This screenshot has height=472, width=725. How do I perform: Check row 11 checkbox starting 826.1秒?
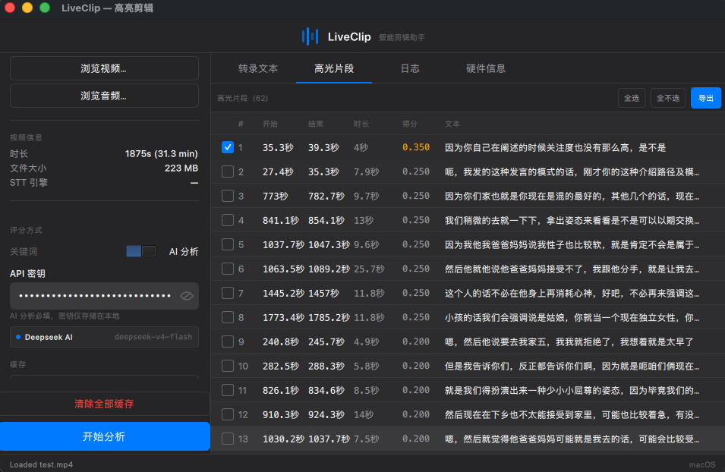[x=228, y=390]
